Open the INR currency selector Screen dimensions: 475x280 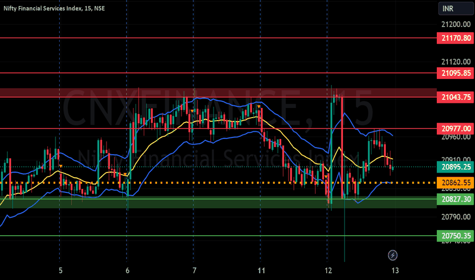point(456,9)
